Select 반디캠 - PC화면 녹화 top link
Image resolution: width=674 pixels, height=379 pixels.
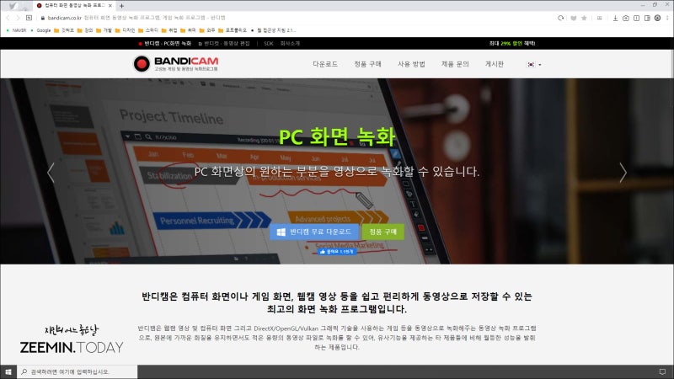(165, 44)
